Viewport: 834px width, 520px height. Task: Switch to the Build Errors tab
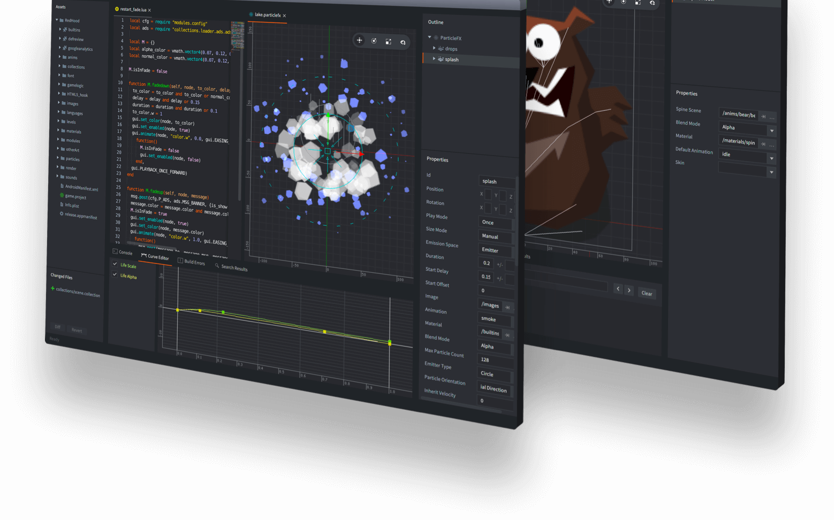(x=191, y=262)
